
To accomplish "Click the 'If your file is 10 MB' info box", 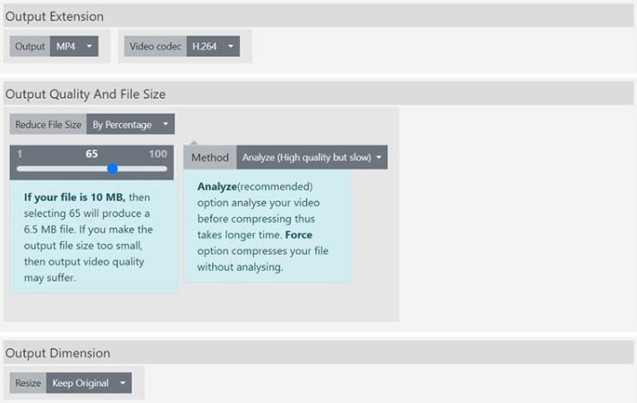I will tap(93, 236).
